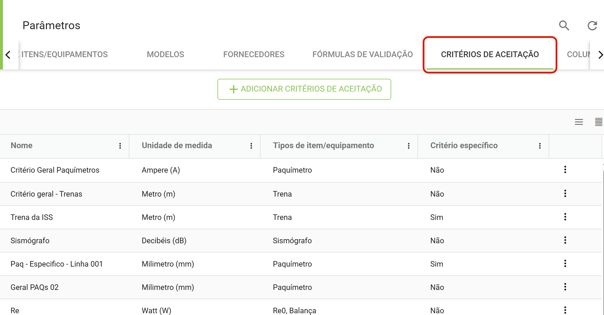Open actions menu for Trena da ISS
This screenshot has width=604, height=315.
[565, 217]
